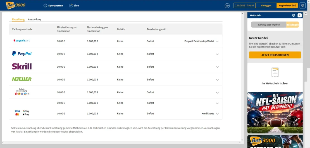Expand the Kreditkarte row chevron
The width and height of the screenshot is (310, 148).
218,114
